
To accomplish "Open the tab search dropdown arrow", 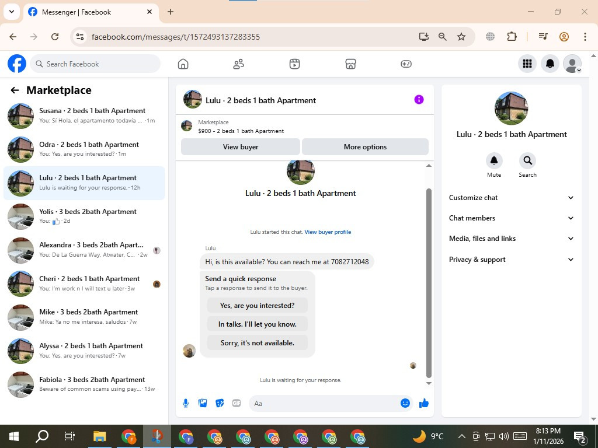I will pos(12,12).
